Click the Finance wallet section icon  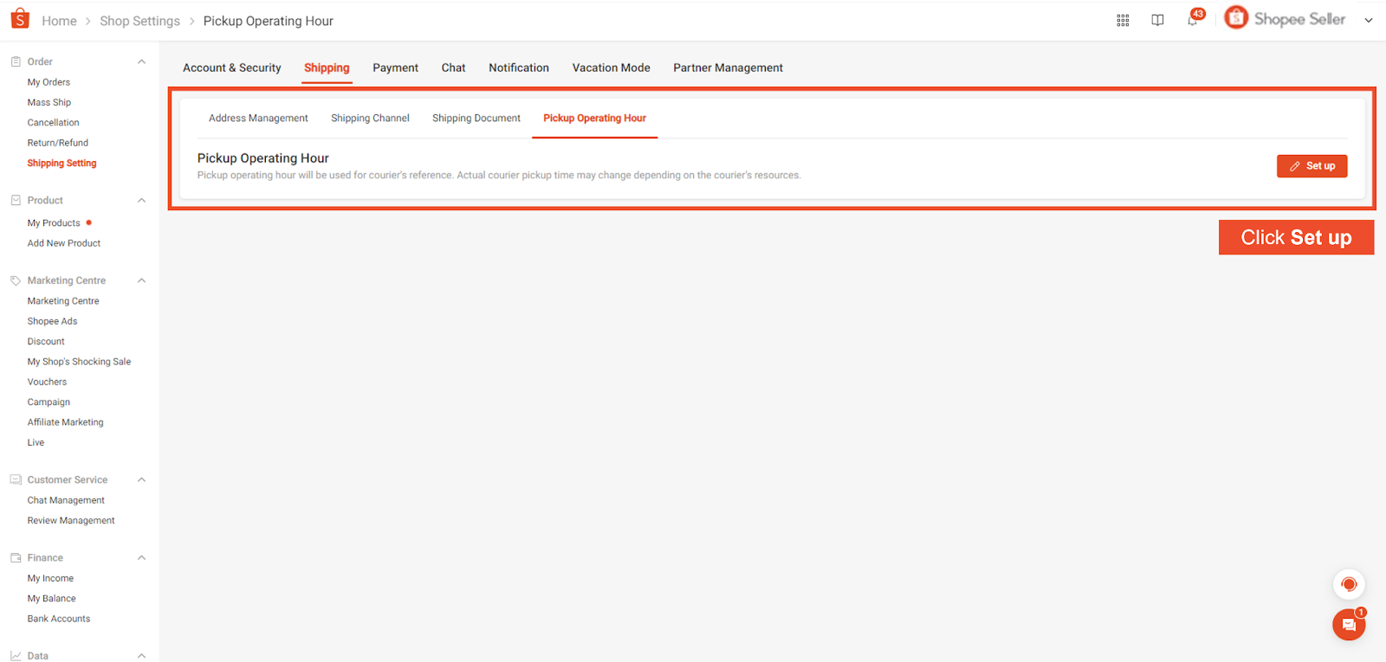(16, 558)
